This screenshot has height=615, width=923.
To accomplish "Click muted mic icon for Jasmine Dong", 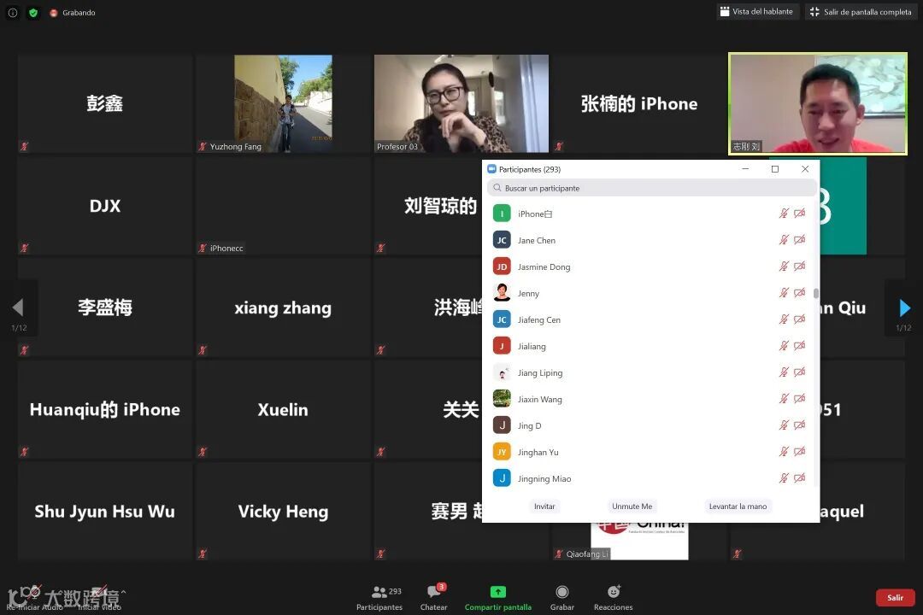I will [784, 266].
